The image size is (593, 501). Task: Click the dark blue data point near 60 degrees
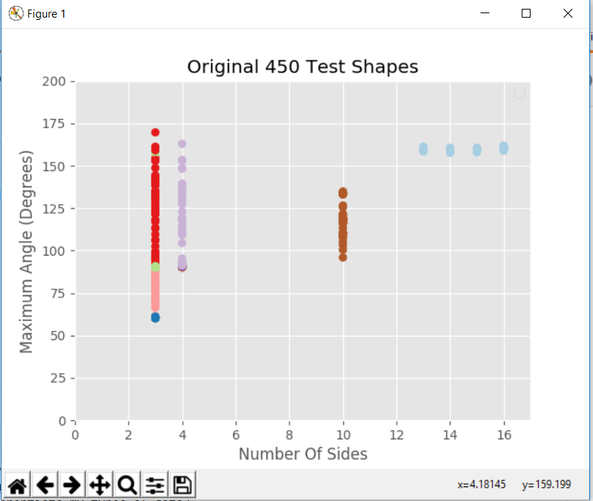tap(155, 317)
